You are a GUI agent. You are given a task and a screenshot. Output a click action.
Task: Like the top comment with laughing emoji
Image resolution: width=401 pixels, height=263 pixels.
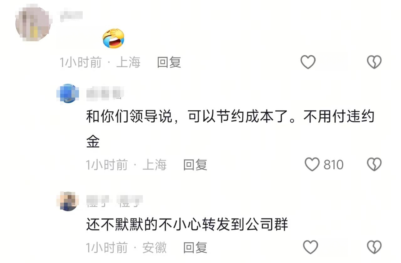(x=308, y=62)
